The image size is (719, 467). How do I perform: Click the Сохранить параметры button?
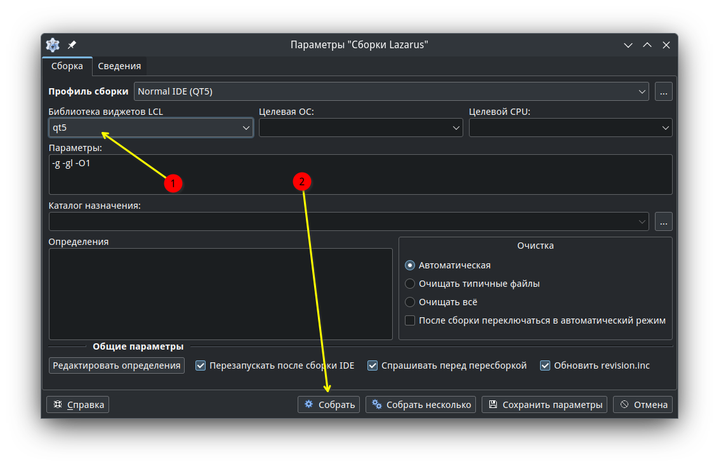[544, 404]
